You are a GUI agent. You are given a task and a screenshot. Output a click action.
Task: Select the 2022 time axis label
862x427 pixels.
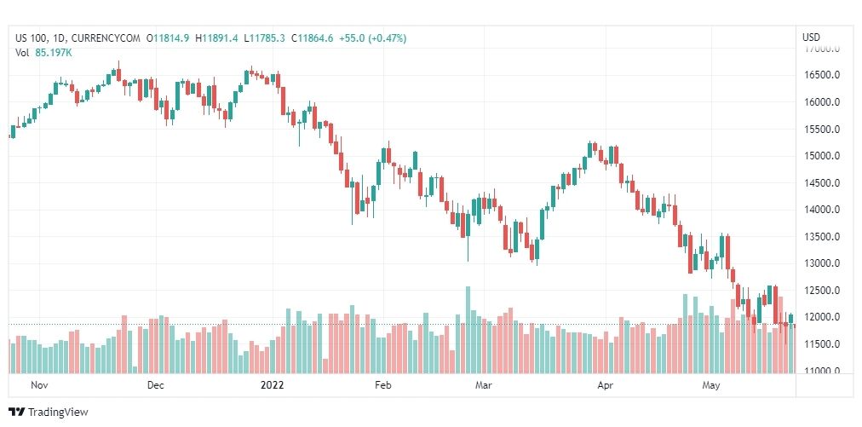[x=272, y=385]
